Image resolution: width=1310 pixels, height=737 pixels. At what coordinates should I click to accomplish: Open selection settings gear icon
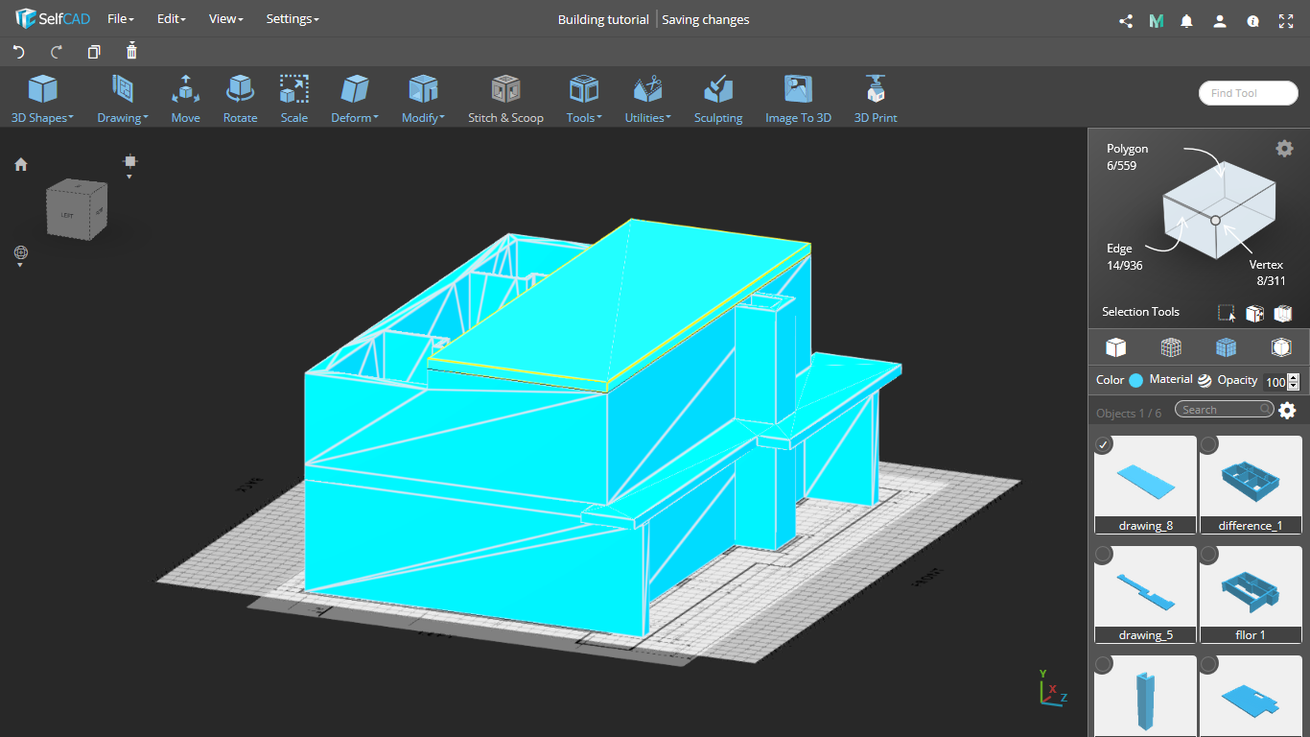pos(1284,148)
